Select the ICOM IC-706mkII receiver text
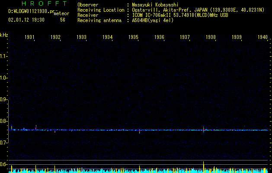 coord(180,15)
